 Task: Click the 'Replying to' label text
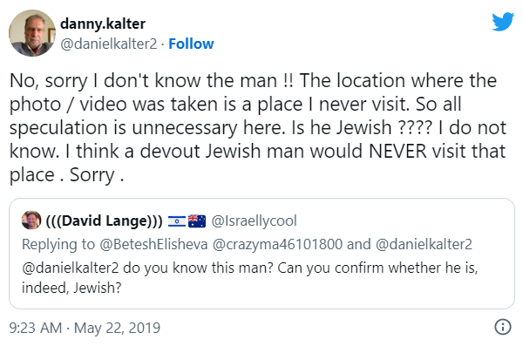(x=58, y=244)
